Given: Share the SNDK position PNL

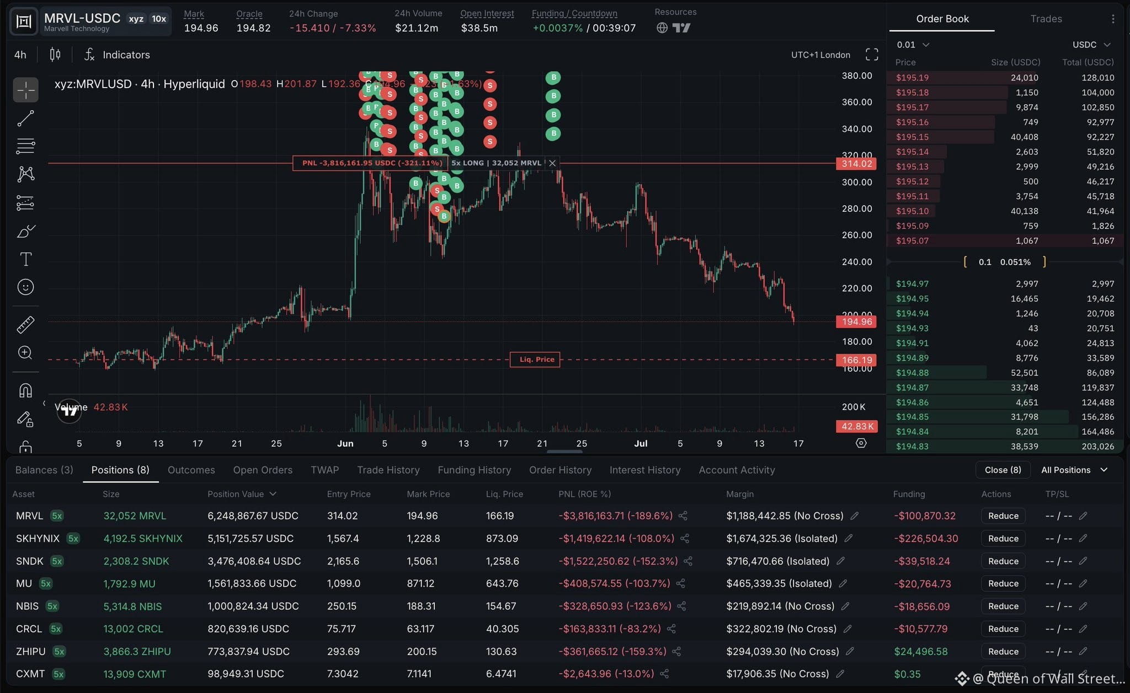Looking at the screenshot, I should (688, 561).
